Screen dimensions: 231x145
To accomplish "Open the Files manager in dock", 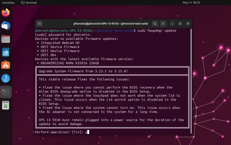I will pyautogui.click(x=6, y=39).
